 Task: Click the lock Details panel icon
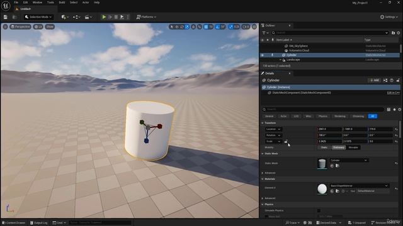coord(398,80)
